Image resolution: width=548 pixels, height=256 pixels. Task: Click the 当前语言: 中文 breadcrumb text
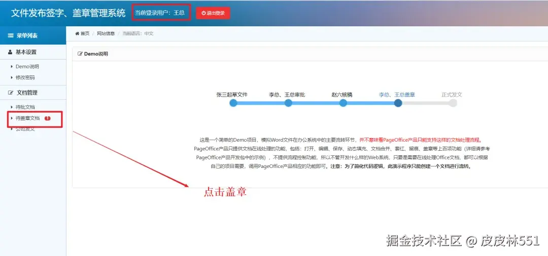[138, 33]
